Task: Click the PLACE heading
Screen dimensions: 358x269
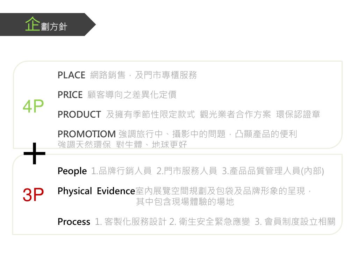Action: click(x=71, y=75)
